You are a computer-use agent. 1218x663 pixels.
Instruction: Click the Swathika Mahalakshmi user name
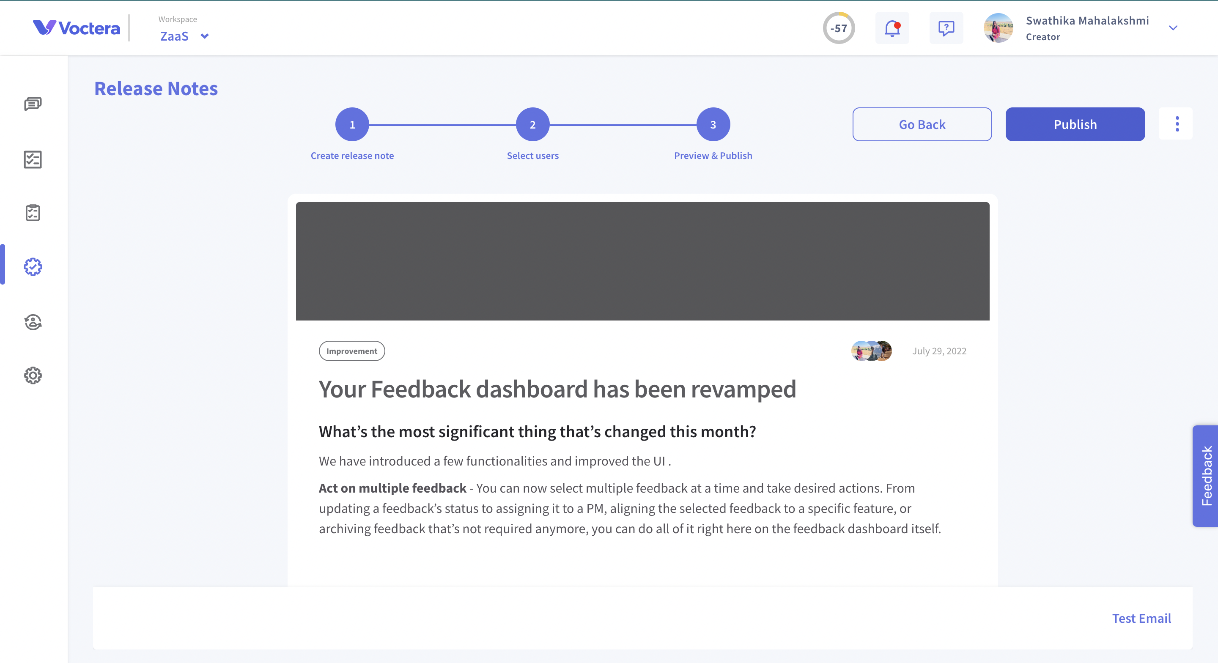(1087, 21)
